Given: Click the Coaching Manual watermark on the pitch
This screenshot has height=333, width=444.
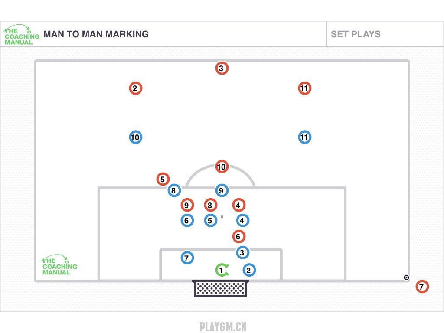Looking at the screenshot, I should [59, 265].
